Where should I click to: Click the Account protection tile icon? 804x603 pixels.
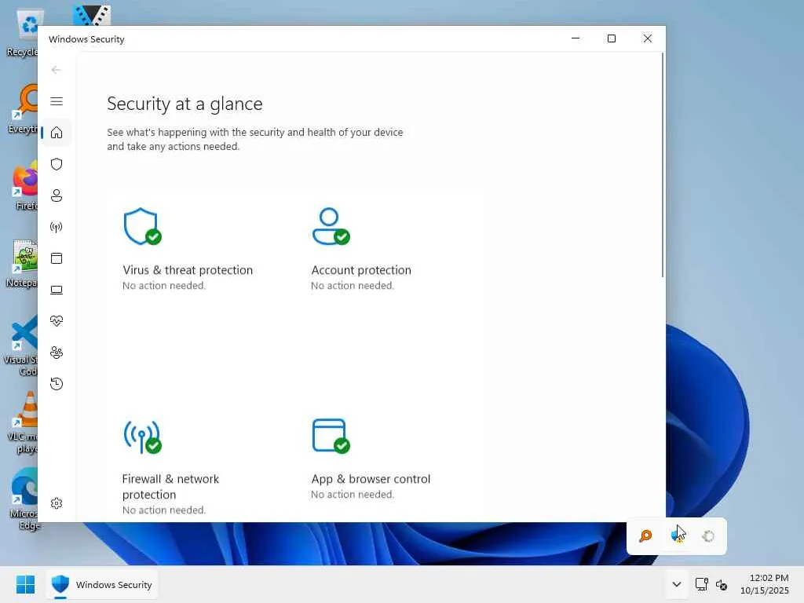click(x=331, y=226)
